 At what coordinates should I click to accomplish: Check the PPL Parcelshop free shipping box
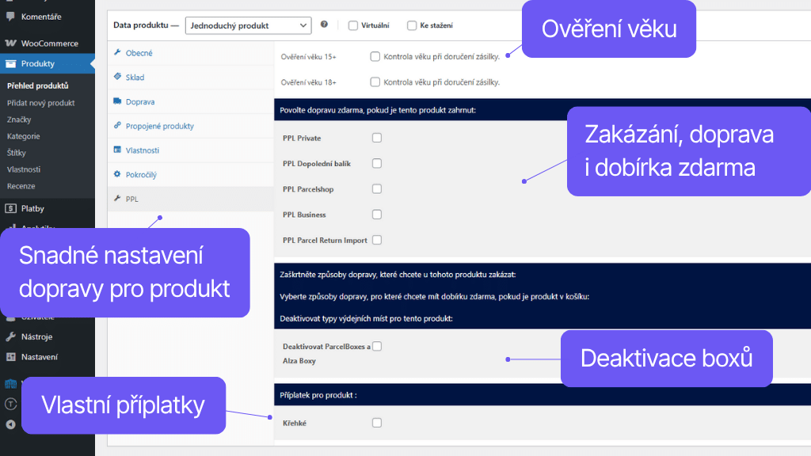pyautogui.click(x=377, y=188)
